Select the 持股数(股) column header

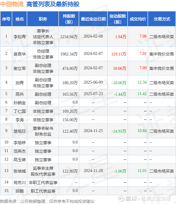pos(69,19)
